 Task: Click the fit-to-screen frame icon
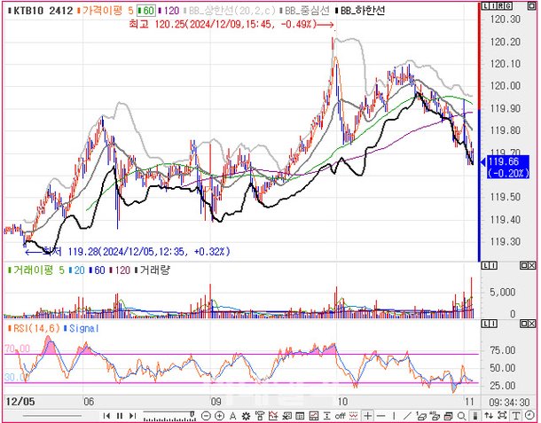click(502, 416)
